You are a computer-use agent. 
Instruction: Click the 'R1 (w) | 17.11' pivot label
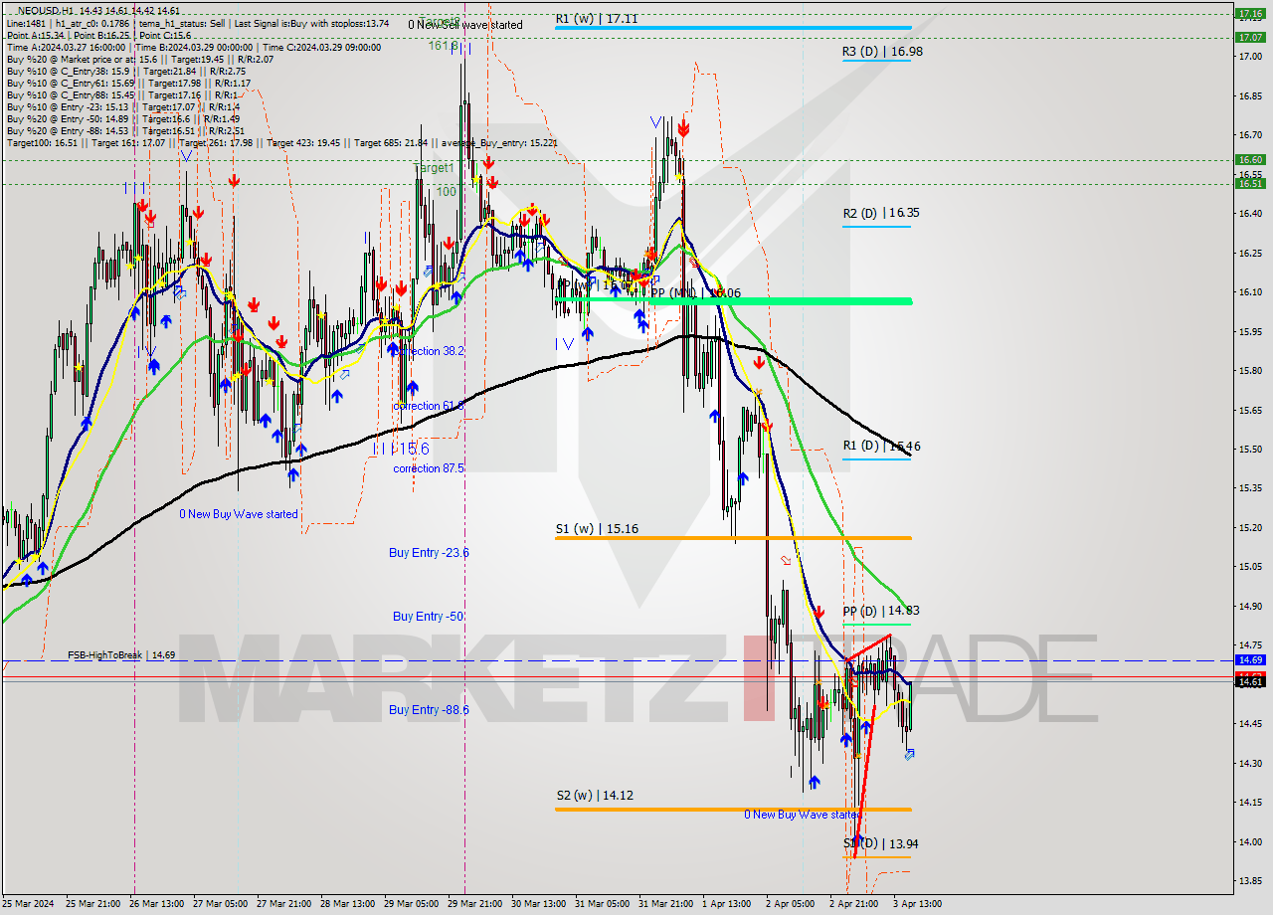pos(597,18)
